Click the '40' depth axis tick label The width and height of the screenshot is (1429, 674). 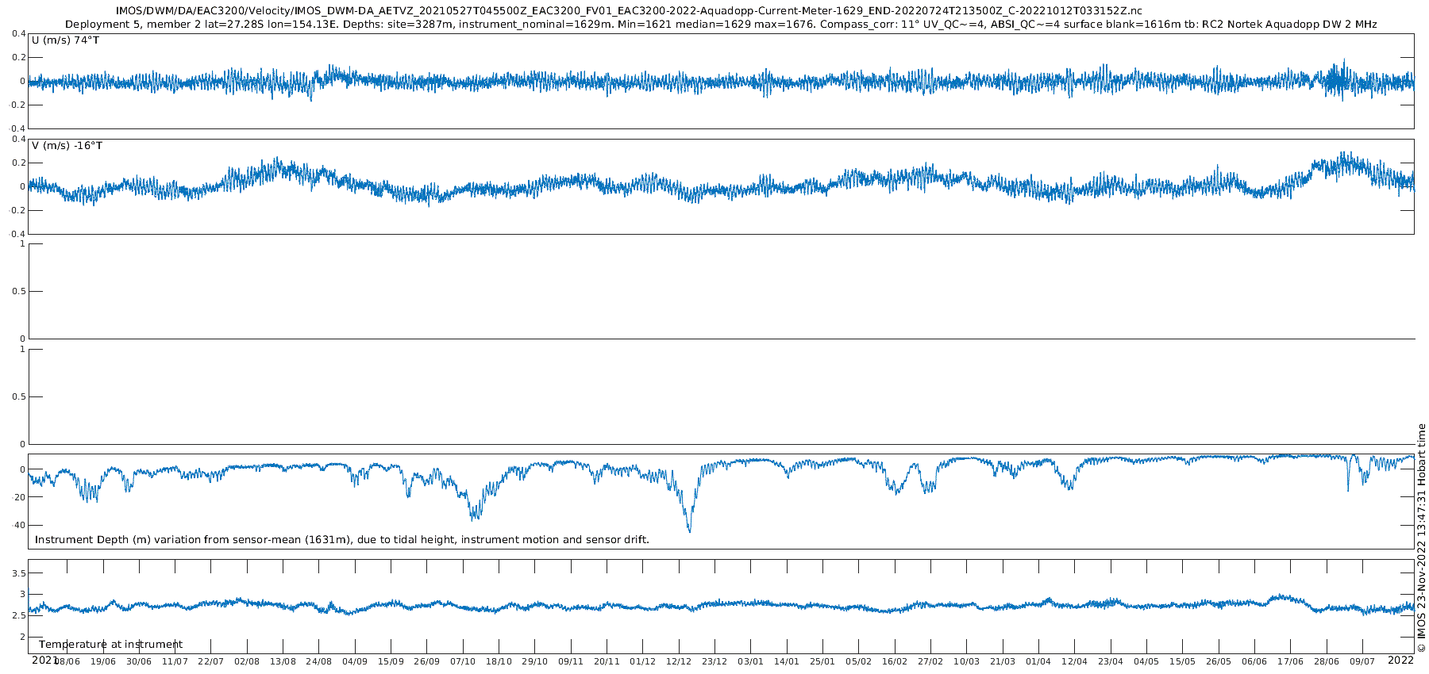(x=18, y=525)
